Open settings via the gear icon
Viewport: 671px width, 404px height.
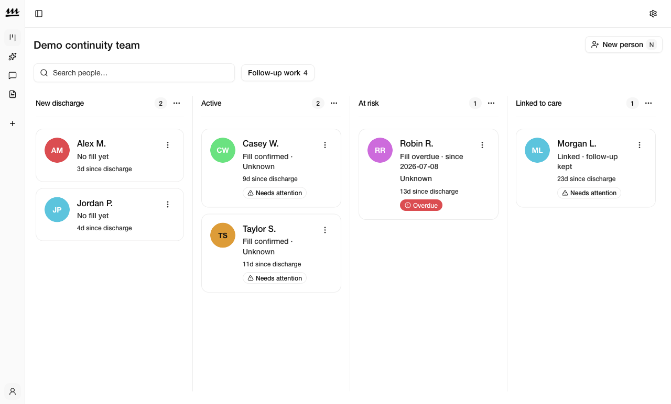click(x=653, y=14)
